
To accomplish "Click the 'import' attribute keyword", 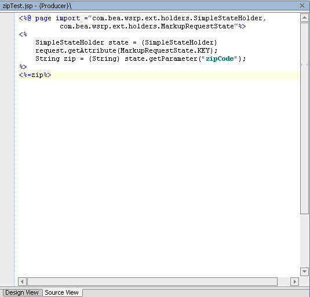I will 68,19.
